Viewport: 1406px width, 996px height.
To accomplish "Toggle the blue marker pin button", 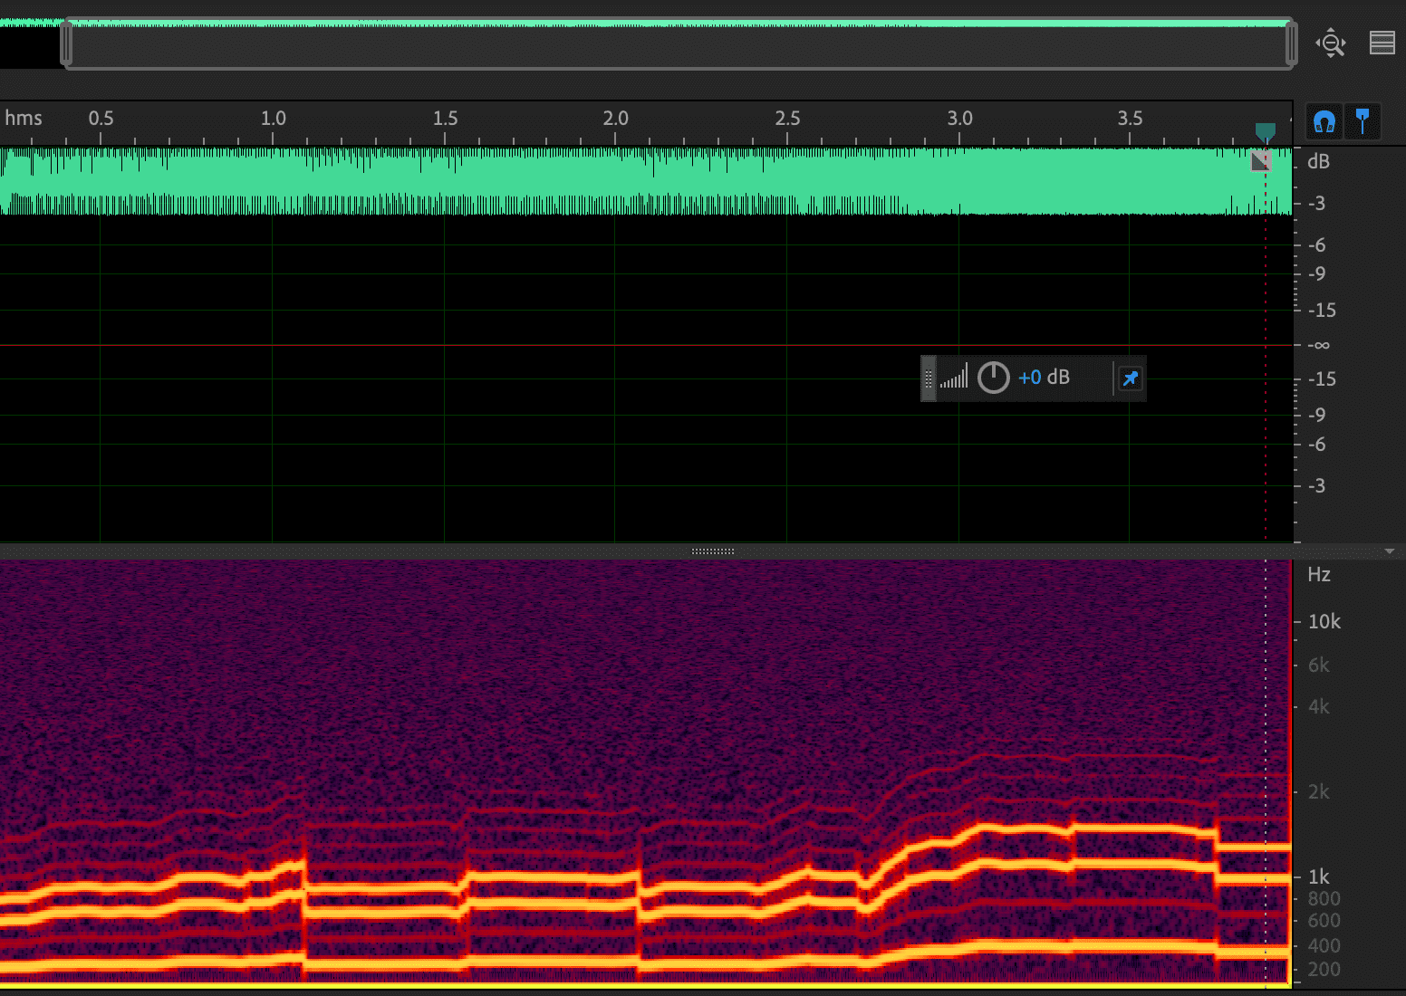I will [1362, 121].
